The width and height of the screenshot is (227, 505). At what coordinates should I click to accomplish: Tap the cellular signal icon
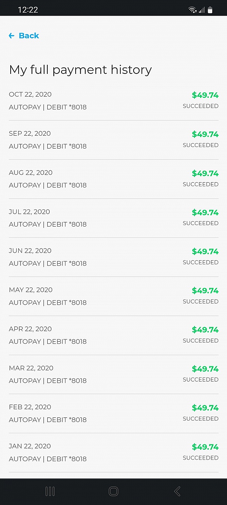tap(202, 9)
